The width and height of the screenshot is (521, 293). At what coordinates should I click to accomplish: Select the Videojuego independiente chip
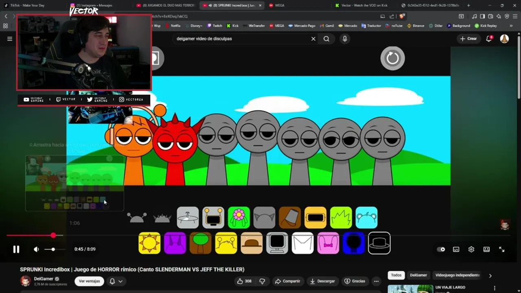click(x=458, y=276)
